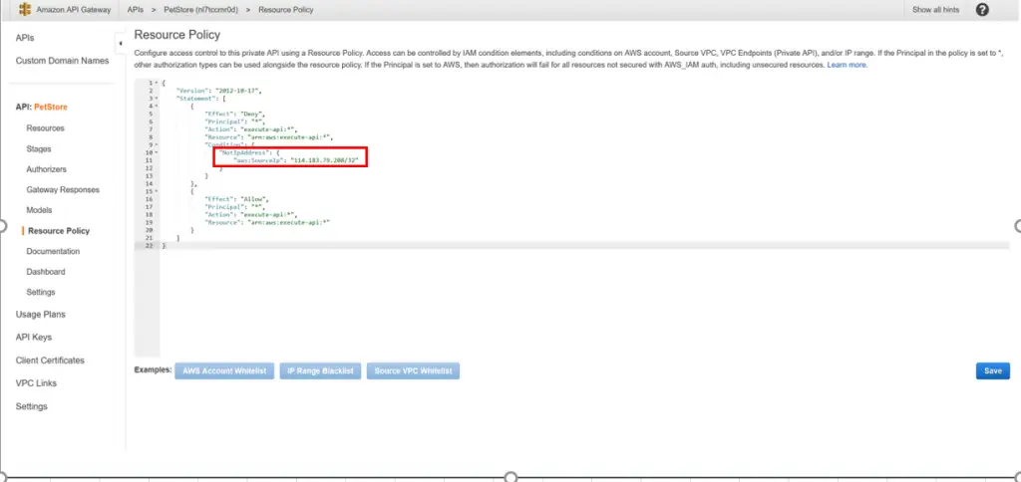Open the PetStore API Settings item
1021x482 pixels.
[x=40, y=292]
